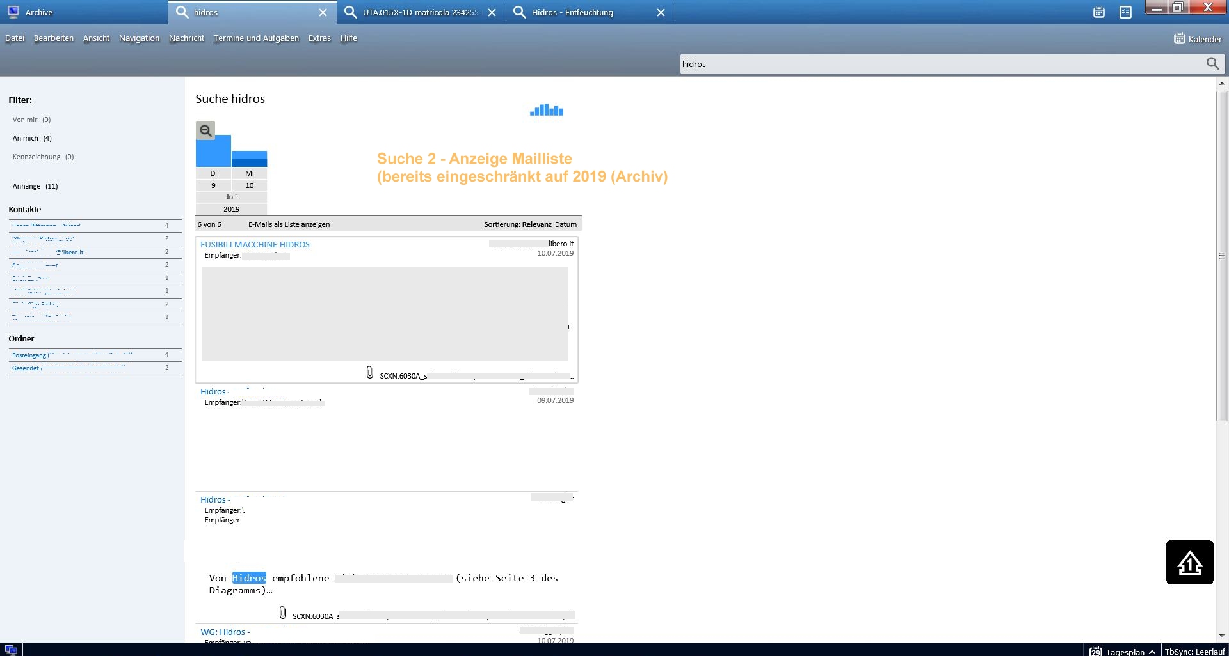The image size is (1229, 656).
Task: Toggle the An mich filter
Action: [x=32, y=138]
